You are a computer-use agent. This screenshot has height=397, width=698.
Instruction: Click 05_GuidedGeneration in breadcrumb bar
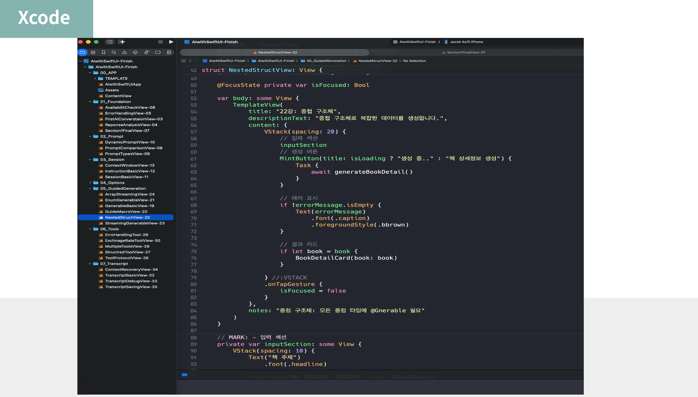[323, 61]
